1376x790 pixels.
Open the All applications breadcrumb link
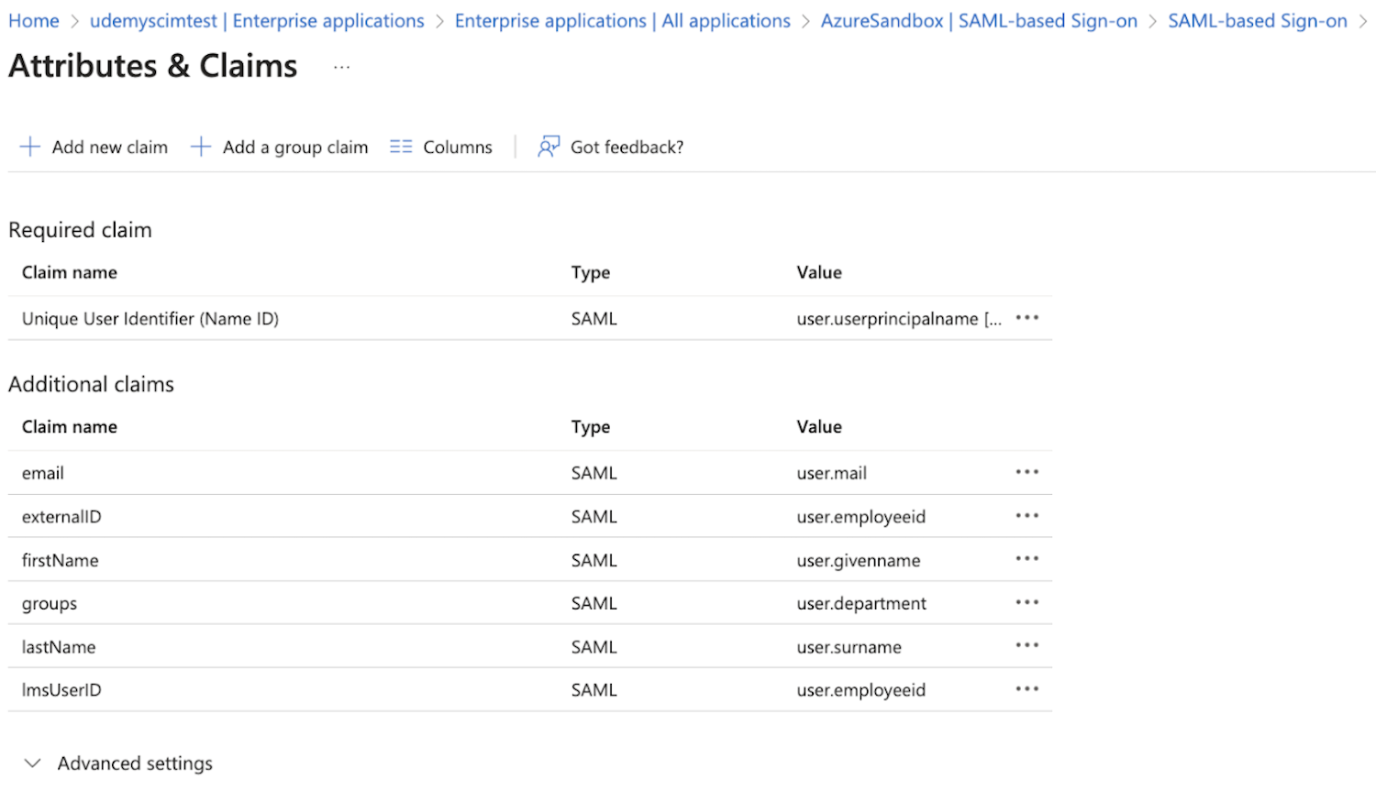click(x=623, y=20)
